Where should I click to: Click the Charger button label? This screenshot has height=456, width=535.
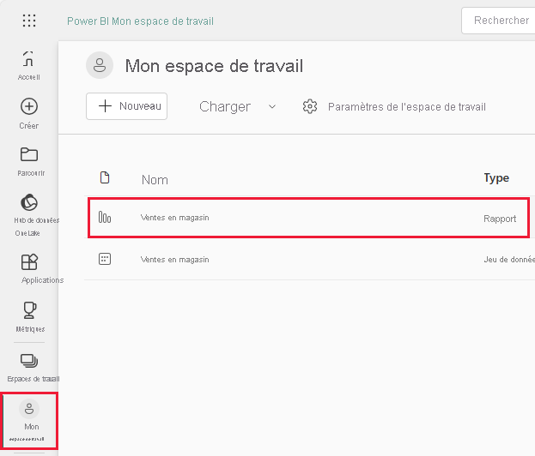point(225,106)
